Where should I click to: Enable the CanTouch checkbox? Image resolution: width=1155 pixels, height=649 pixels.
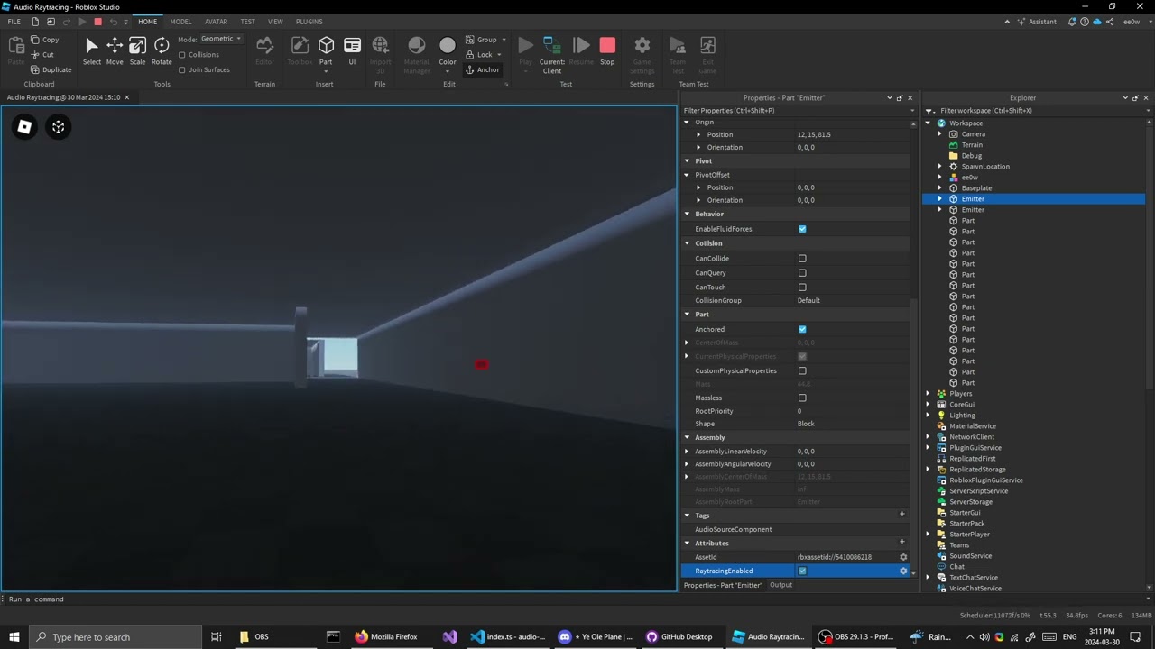point(802,288)
